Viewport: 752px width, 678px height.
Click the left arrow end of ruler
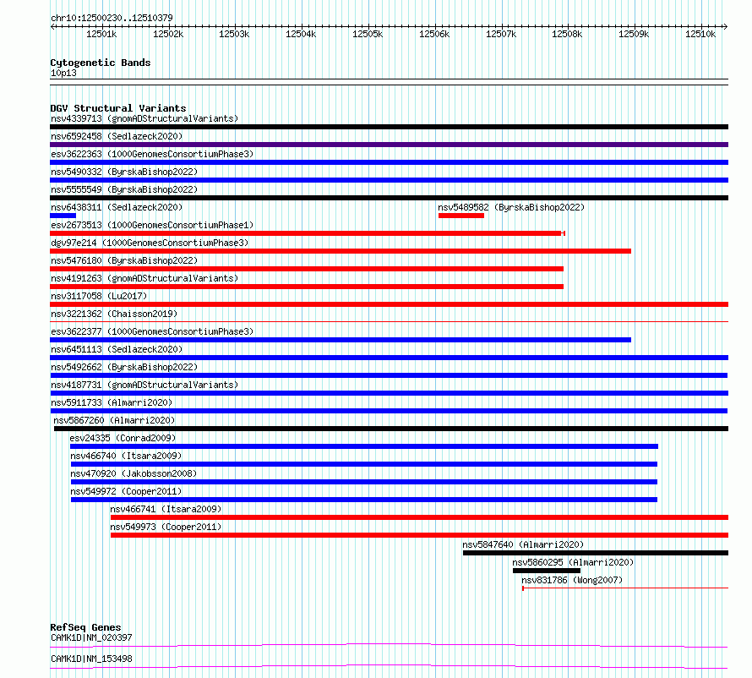tap(52, 27)
